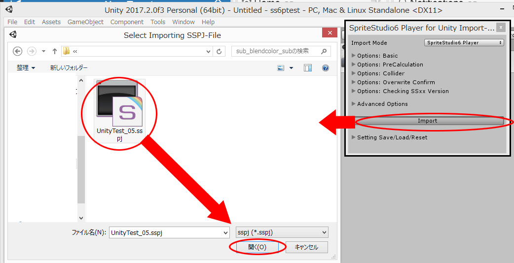
Task: Click the Unity logo in the title bar
Action: (x=9, y=9)
